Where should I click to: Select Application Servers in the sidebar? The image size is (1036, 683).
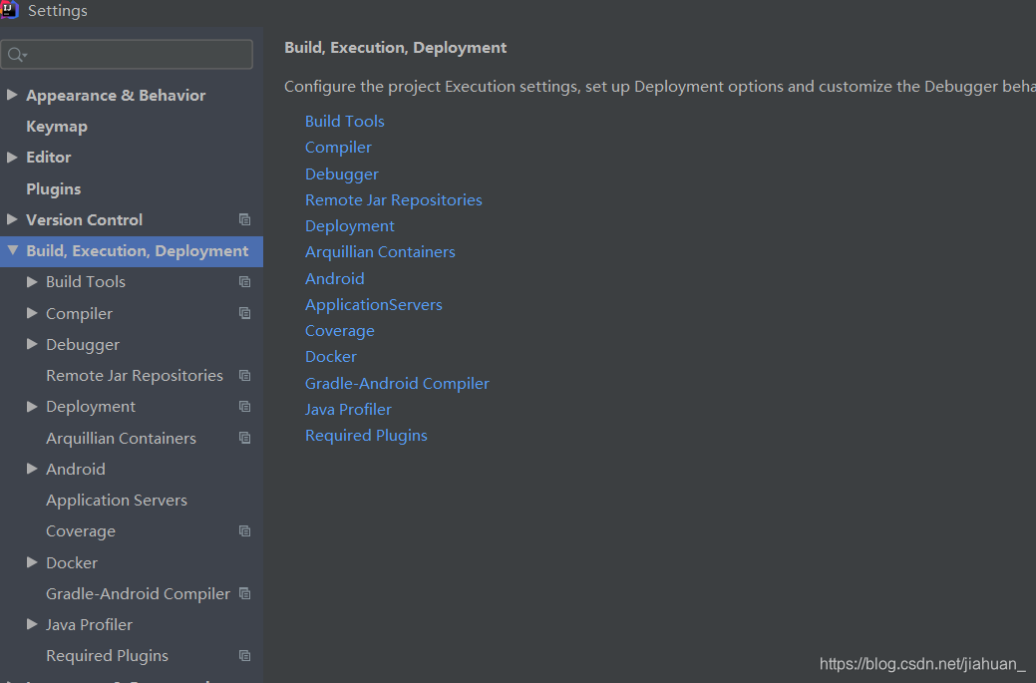[117, 501]
